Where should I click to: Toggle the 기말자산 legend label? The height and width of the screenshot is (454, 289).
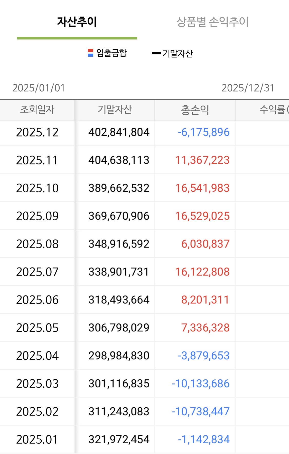pyautogui.click(x=178, y=53)
